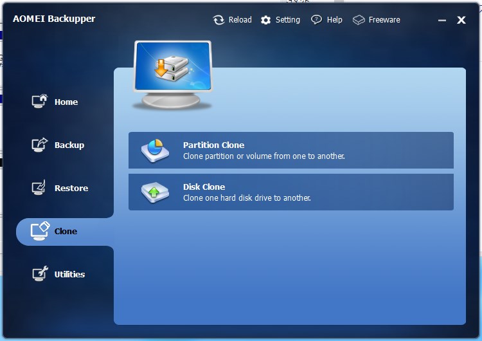Go to the Restore tab label
This screenshot has height=341, width=482.
(x=71, y=188)
